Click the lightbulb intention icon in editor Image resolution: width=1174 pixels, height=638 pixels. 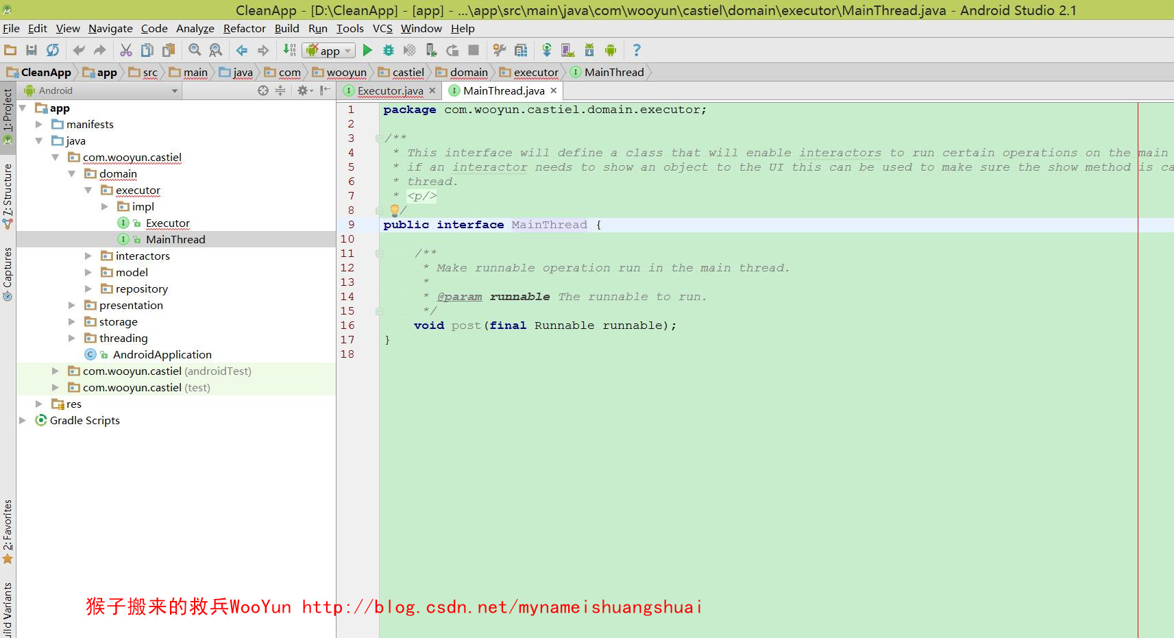[395, 210]
